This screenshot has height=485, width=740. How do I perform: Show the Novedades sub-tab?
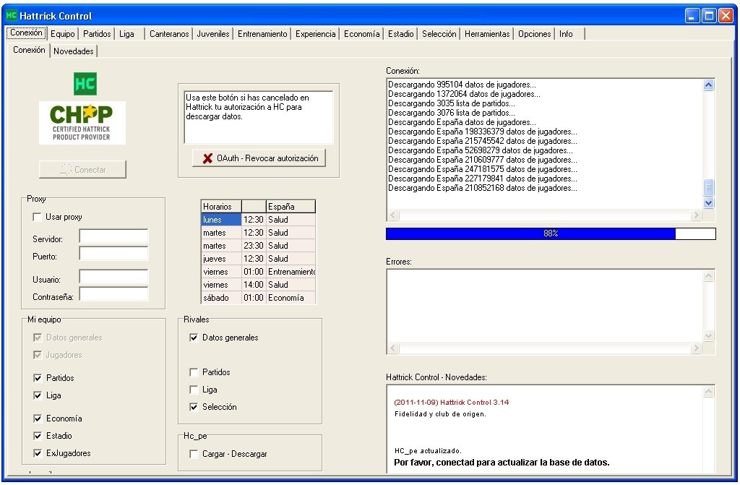73,51
